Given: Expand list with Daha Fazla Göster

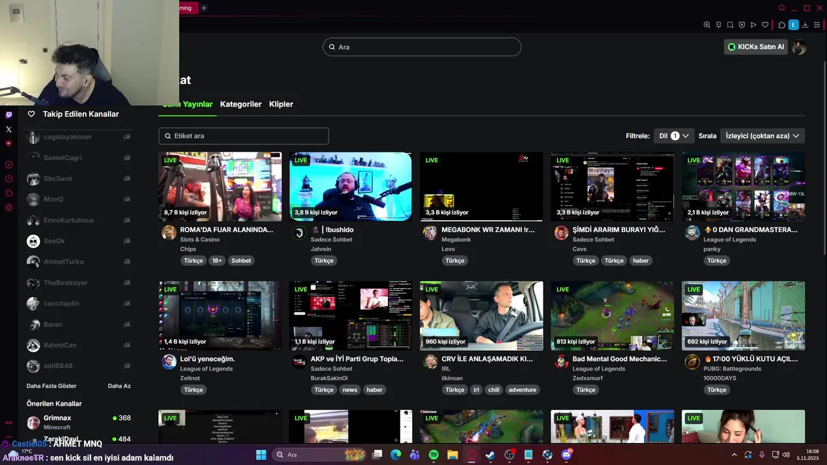Looking at the screenshot, I should coord(52,386).
